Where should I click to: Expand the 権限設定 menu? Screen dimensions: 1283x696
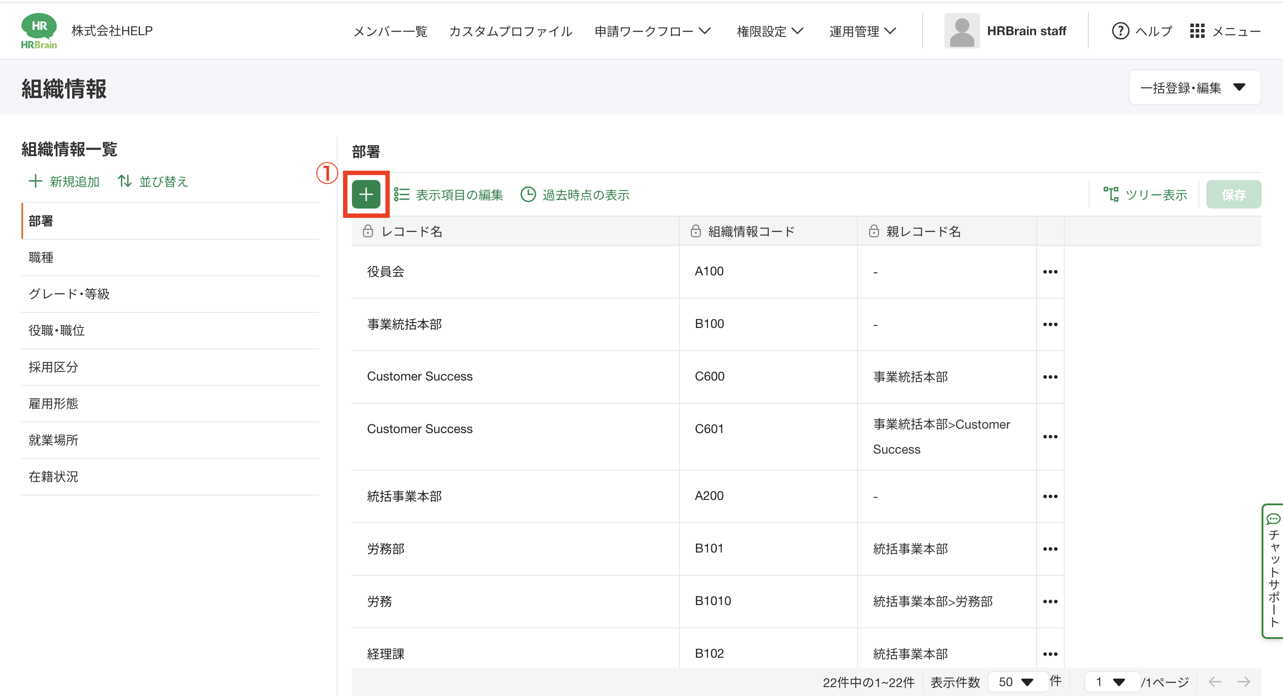(x=770, y=31)
